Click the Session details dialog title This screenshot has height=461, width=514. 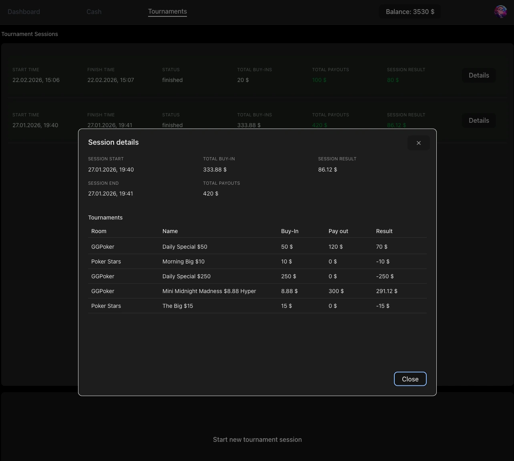(113, 142)
